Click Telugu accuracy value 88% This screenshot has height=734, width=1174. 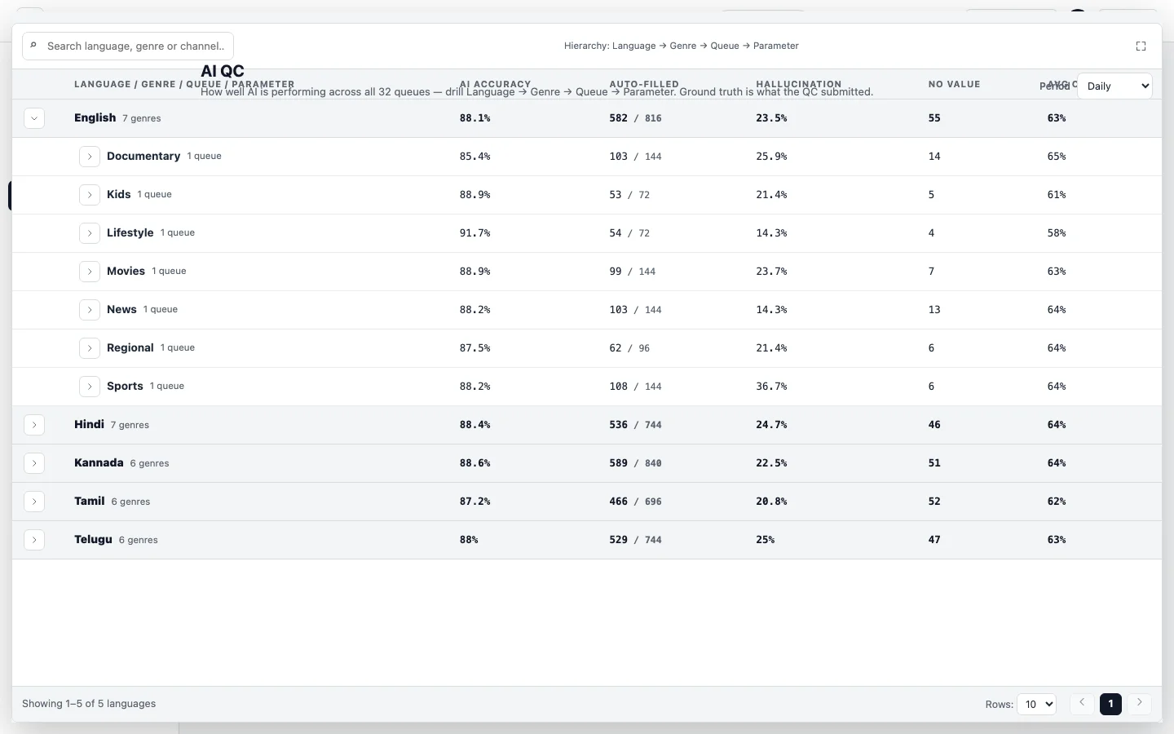(x=469, y=540)
